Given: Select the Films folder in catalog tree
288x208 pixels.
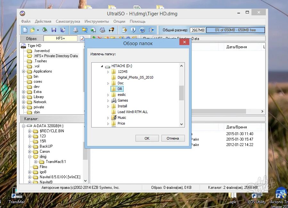Looking at the screenshot, I should (43, 167).
